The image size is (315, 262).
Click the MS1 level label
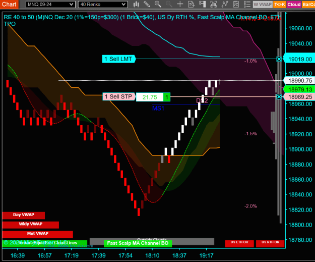click(158, 109)
